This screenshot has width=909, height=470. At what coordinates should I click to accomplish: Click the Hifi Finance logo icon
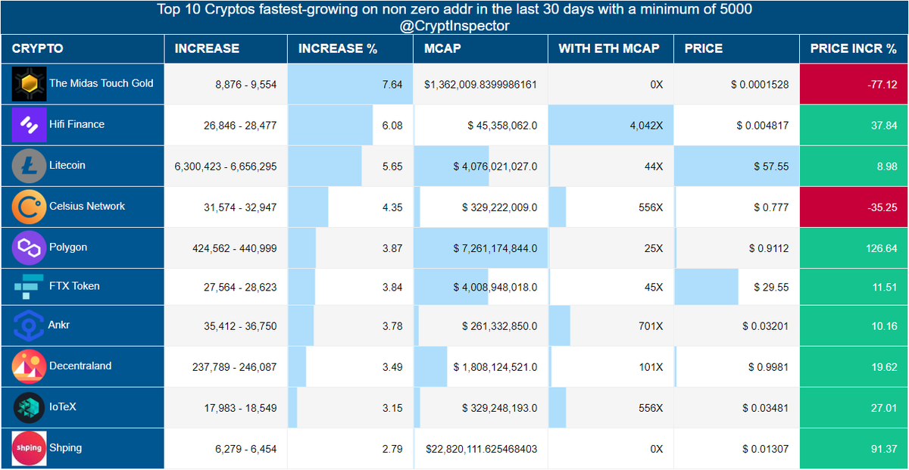30,125
